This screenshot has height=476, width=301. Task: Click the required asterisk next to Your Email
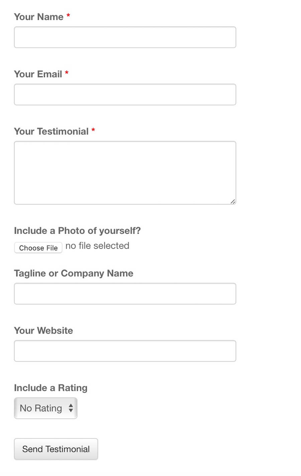coord(67,73)
